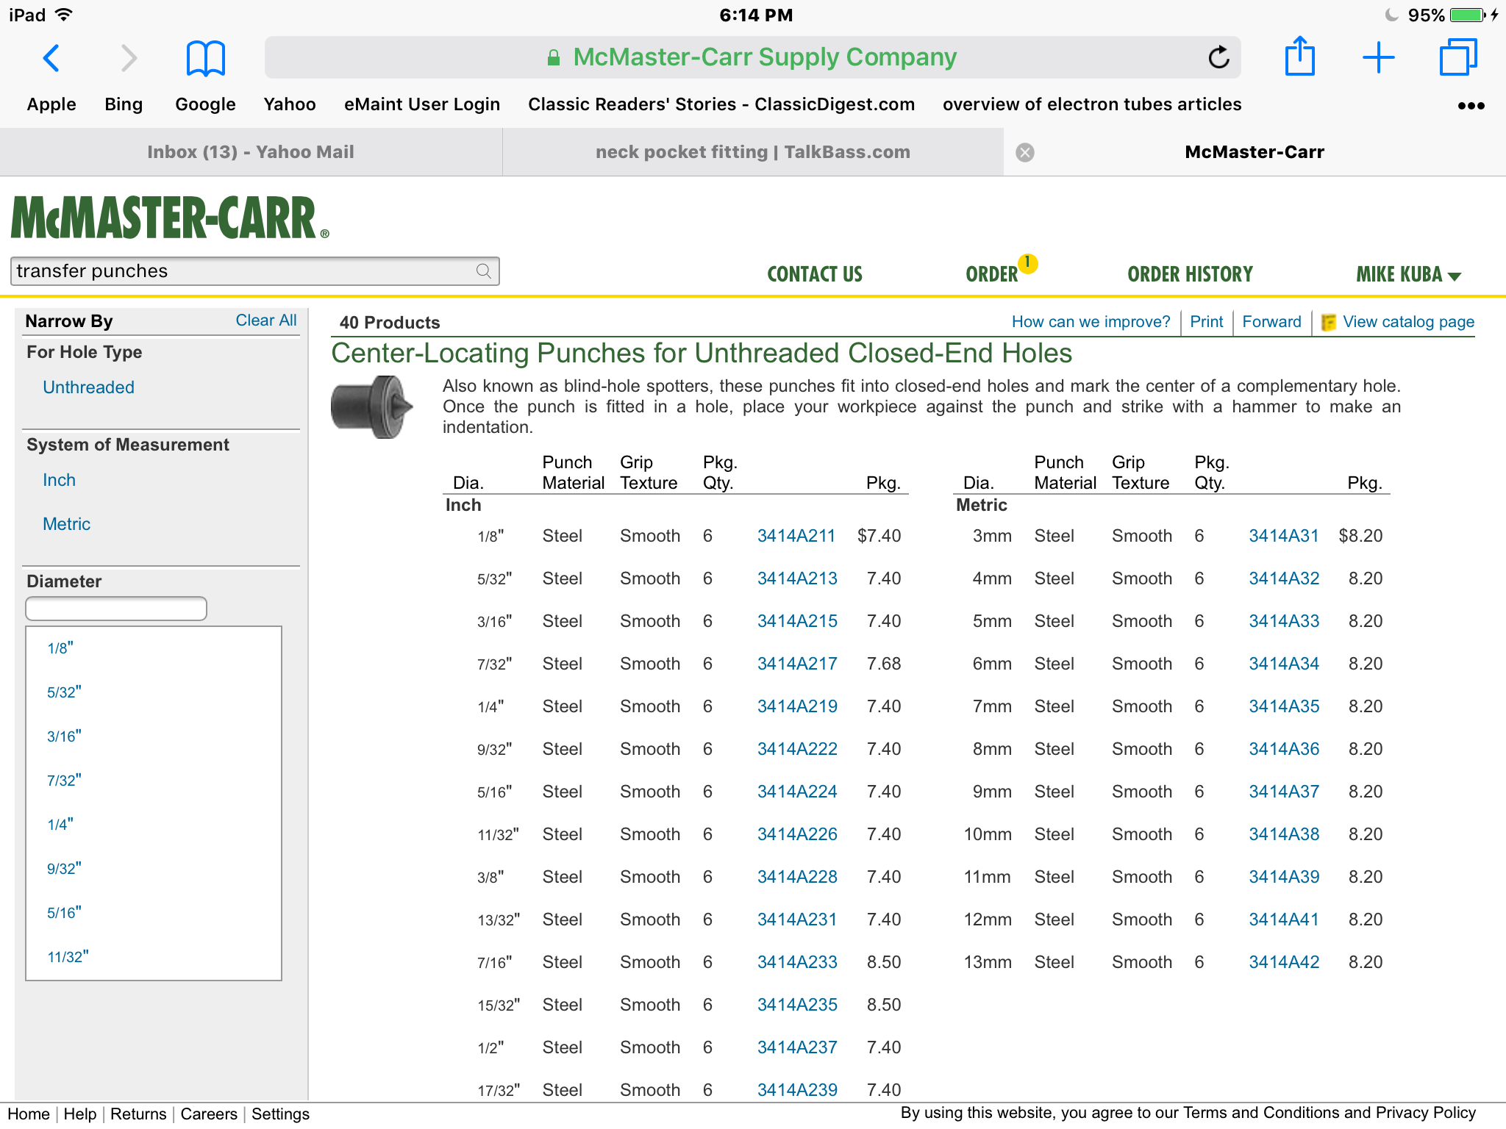
Task: Close the McMaster-Carr tab
Action: click(x=1024, y=152)
